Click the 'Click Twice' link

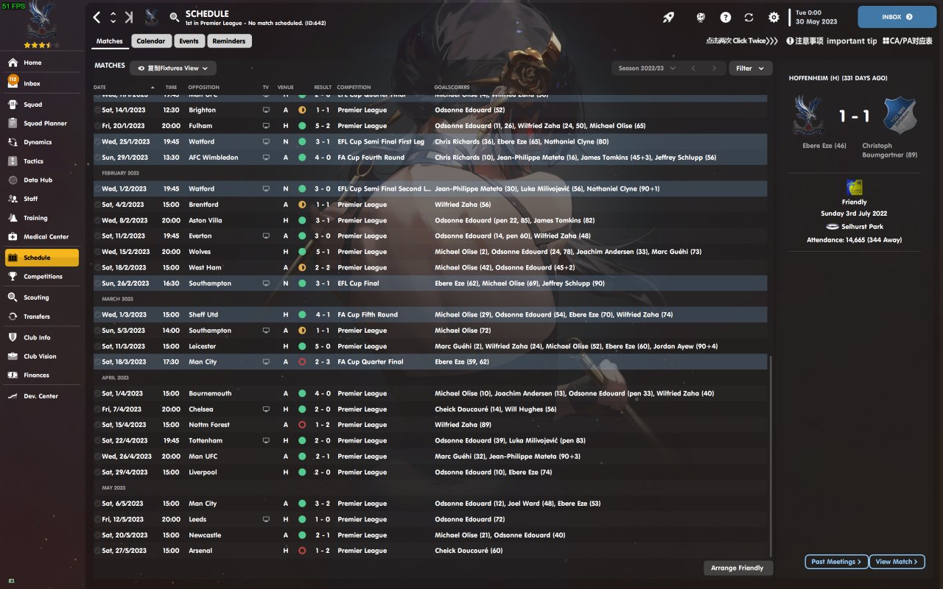click(742, 41)
